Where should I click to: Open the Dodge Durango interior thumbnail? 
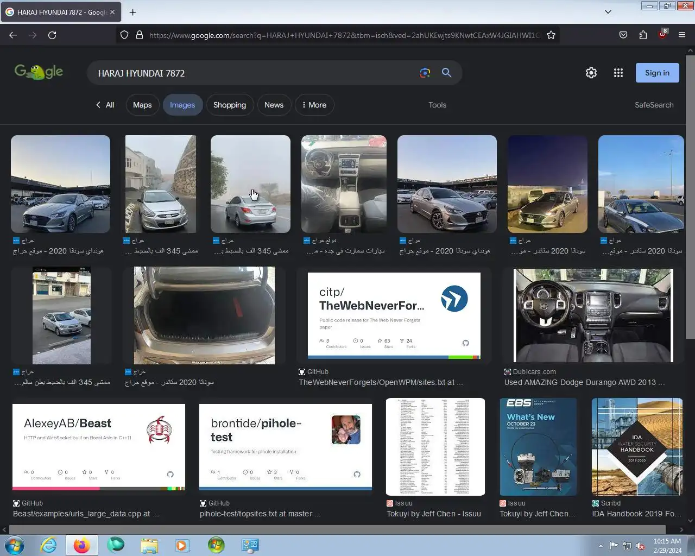(x=593, y=315)
